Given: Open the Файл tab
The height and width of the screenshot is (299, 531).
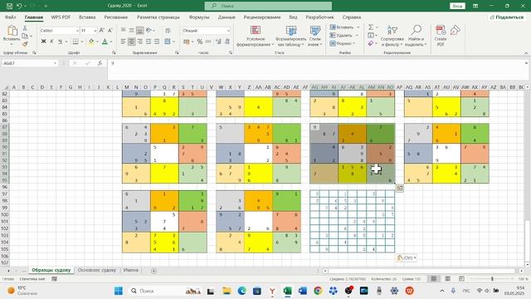Looking at the screenshot, I should (11, 17).
